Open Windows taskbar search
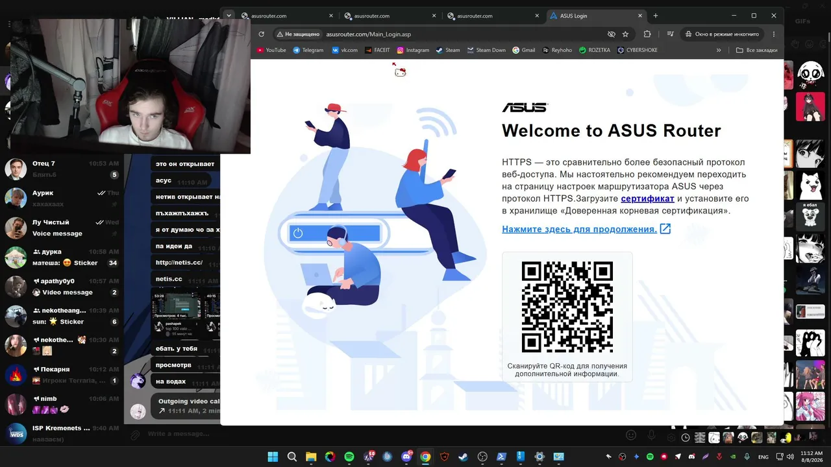Viewport: 831px width, 467px height. click(292, 457)
